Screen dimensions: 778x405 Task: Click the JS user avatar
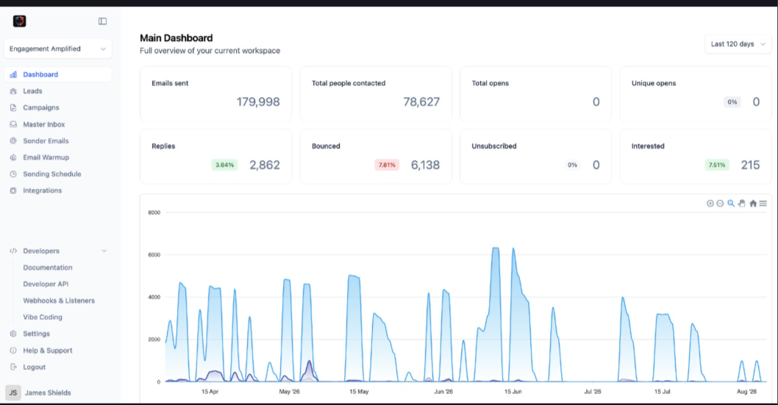13,393
